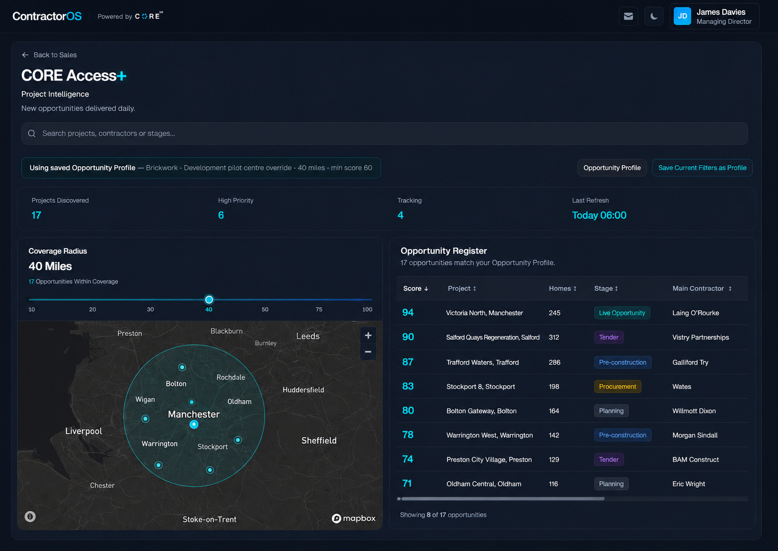Click the Pre-construction badge for Trafford Waters
This screenshot has width=778, height=551.
(x=623, y=362)
